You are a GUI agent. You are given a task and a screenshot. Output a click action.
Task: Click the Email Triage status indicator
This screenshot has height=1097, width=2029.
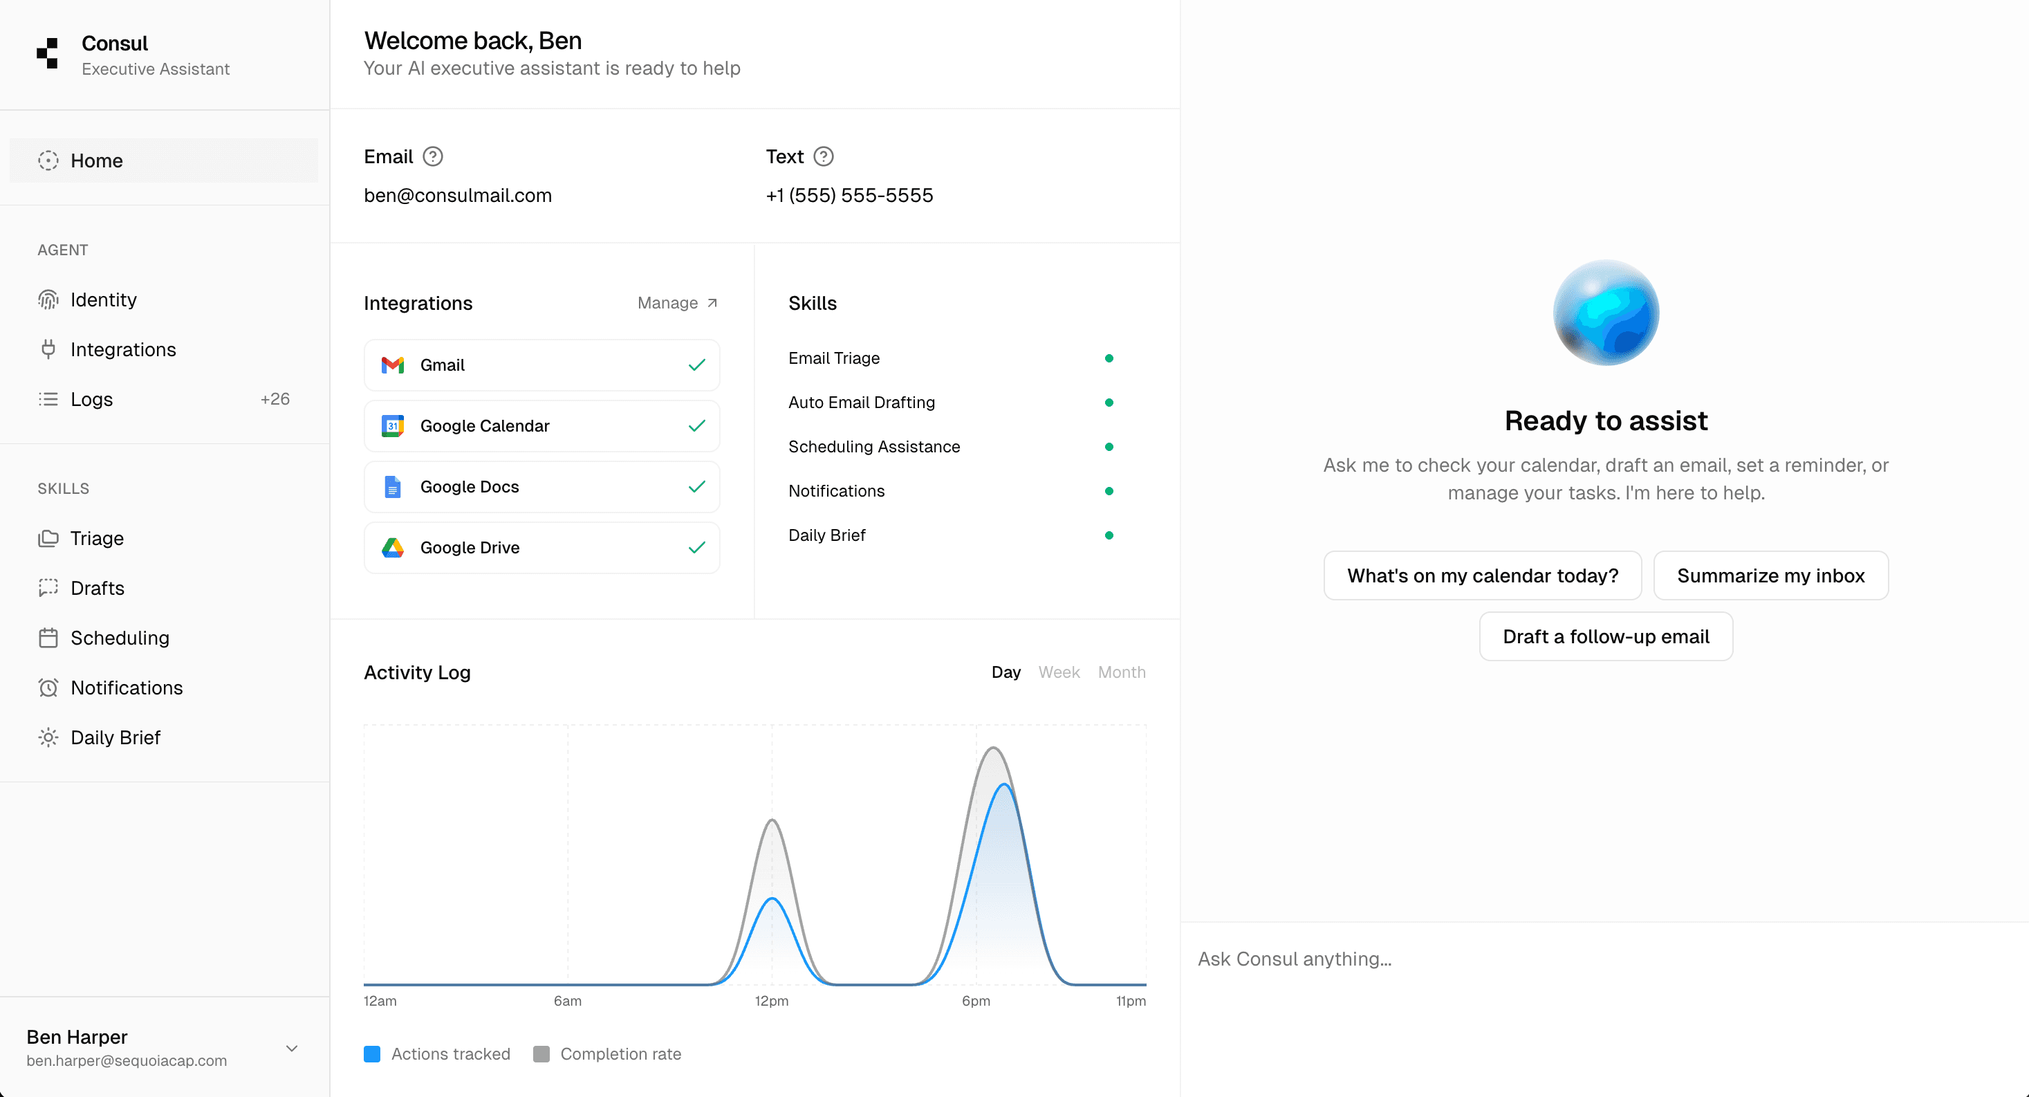point(1109,358)
